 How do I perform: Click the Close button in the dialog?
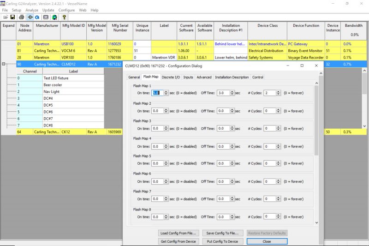267,241
